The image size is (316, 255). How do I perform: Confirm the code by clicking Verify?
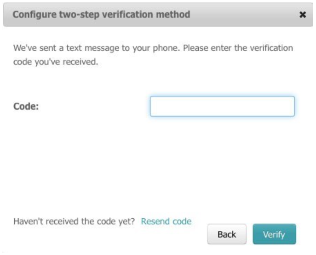point(274,234)
